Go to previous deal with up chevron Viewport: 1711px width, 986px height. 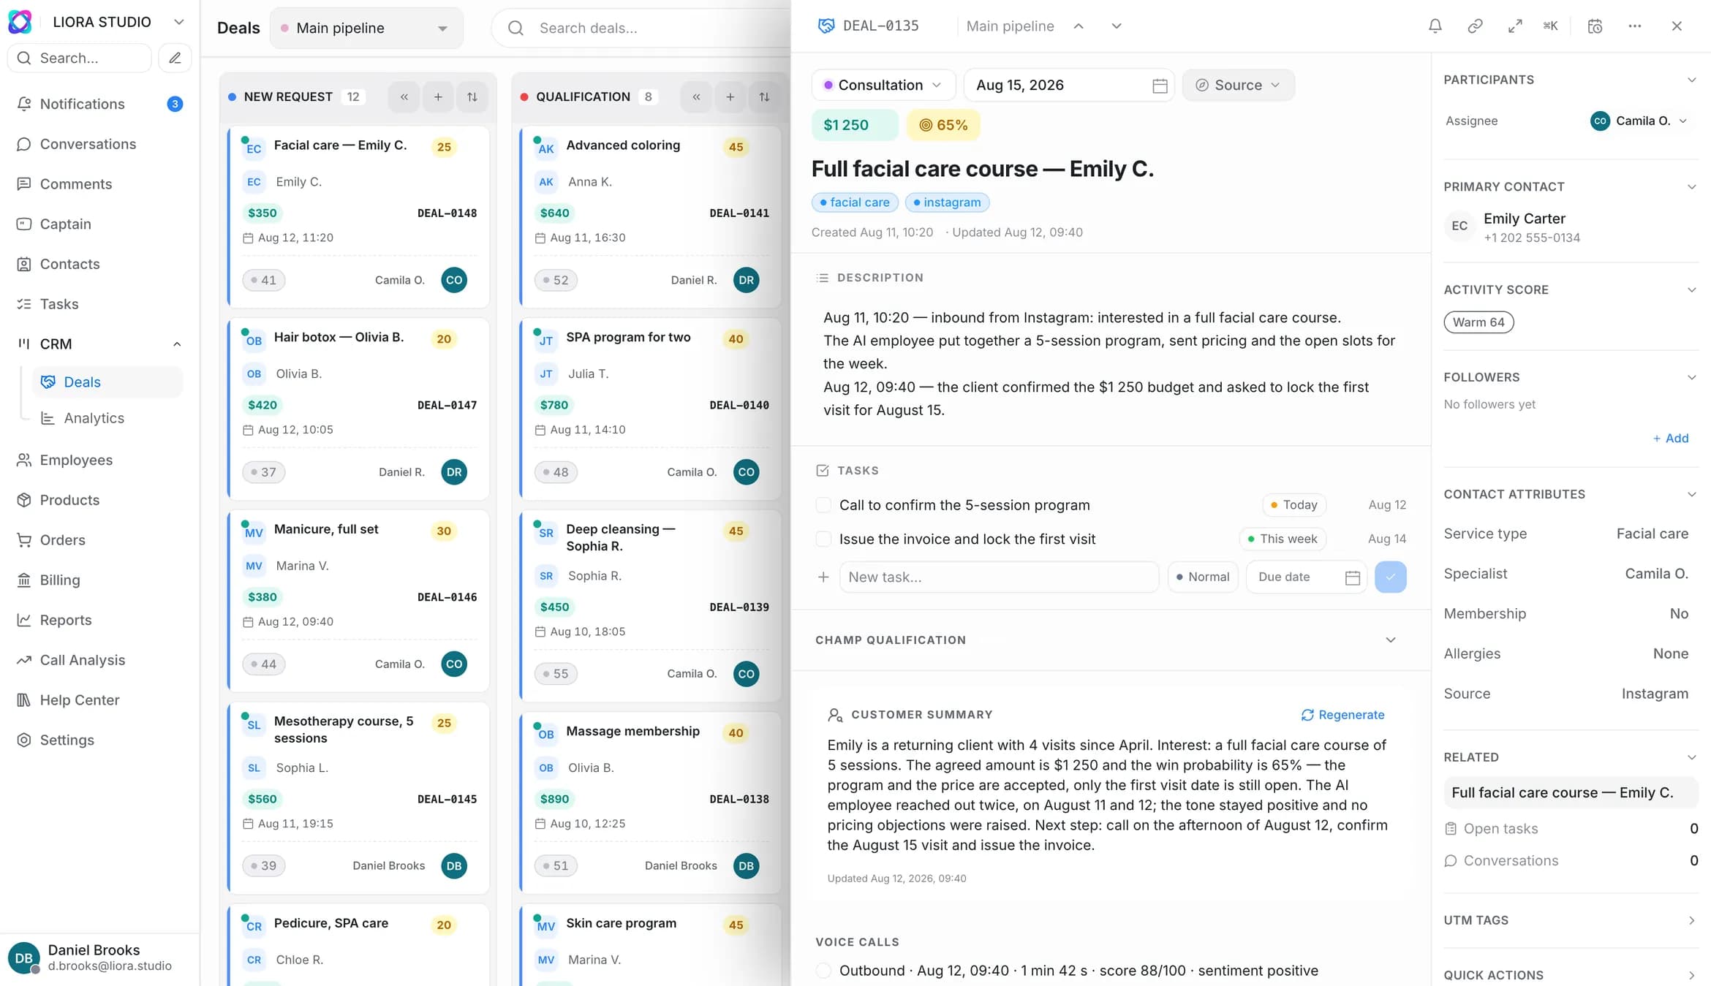[1078, 26]
